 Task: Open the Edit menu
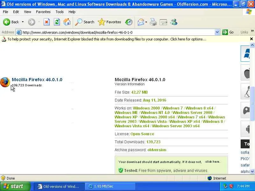click(16, 12)
